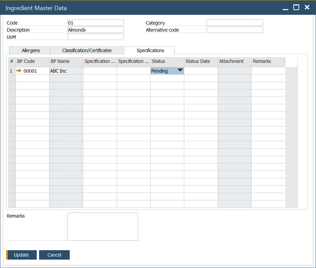
Task: Switch to the Allergens tab
Action: click(31, 50)
